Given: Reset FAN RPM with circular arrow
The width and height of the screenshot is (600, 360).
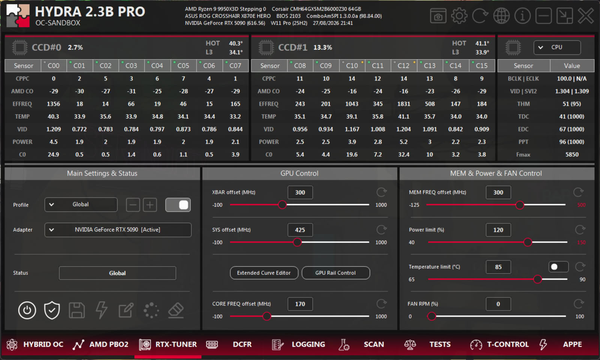Looking at the screenshot, I should pyautogui.click(x=579, y=304).
